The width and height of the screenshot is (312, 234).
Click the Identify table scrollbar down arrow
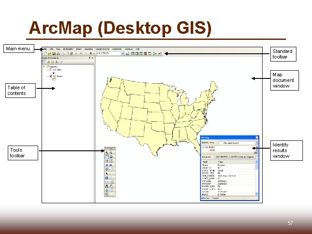[x=256, y=194]
